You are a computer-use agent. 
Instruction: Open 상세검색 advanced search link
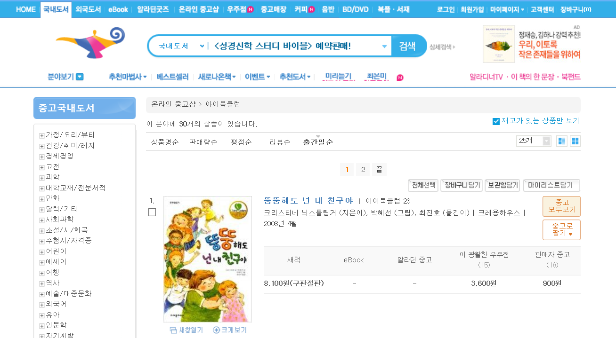tap(442, 47)
